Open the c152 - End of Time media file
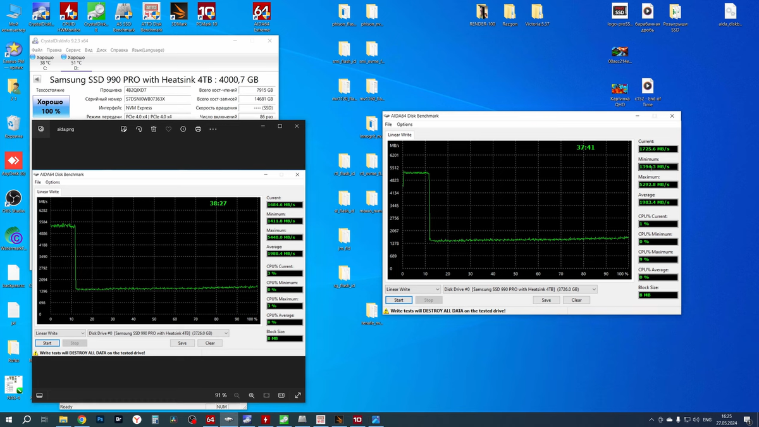The height and width of the screenshot is (427, 759). (647, 94)
